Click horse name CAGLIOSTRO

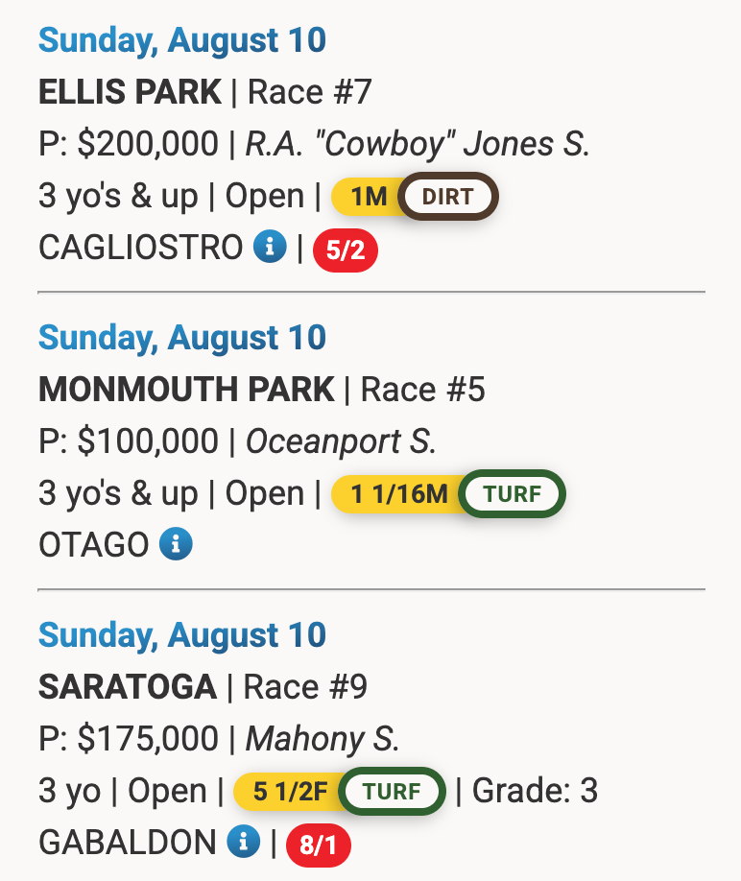click(140, 248)
